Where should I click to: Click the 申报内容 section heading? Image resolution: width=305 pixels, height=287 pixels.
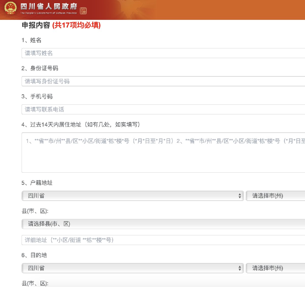click(36, 25)
